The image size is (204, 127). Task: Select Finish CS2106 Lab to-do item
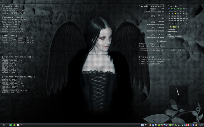[x=149, y=63]
